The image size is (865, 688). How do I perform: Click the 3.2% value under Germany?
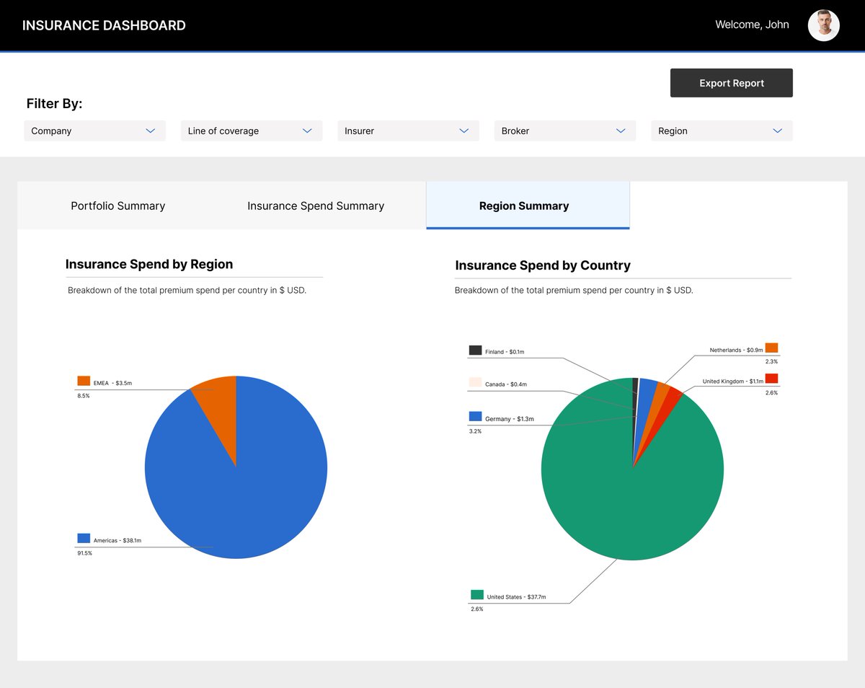[x=475, y=431]
